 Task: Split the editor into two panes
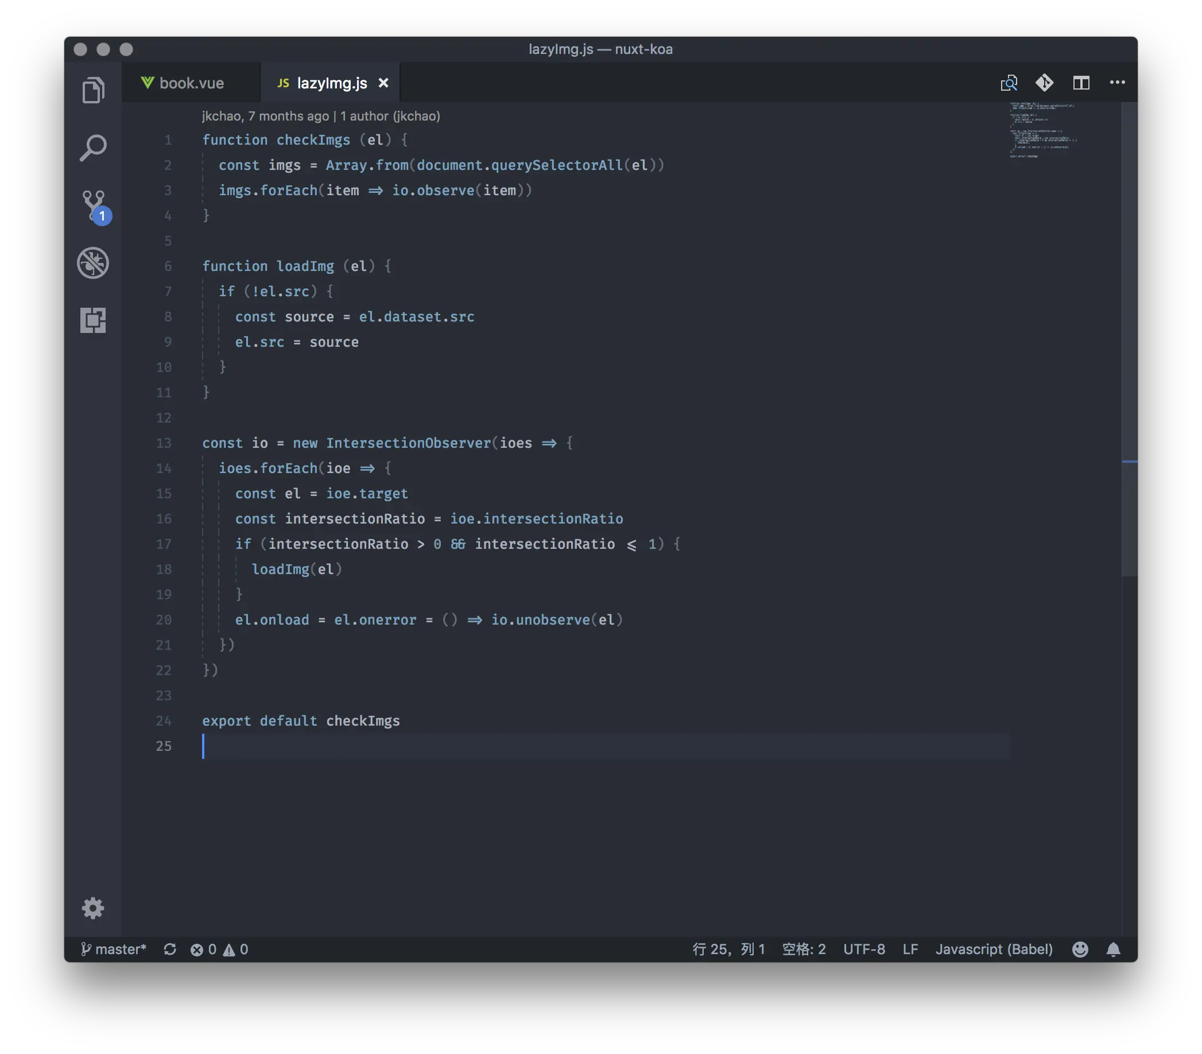click(x=1081, y=82)
